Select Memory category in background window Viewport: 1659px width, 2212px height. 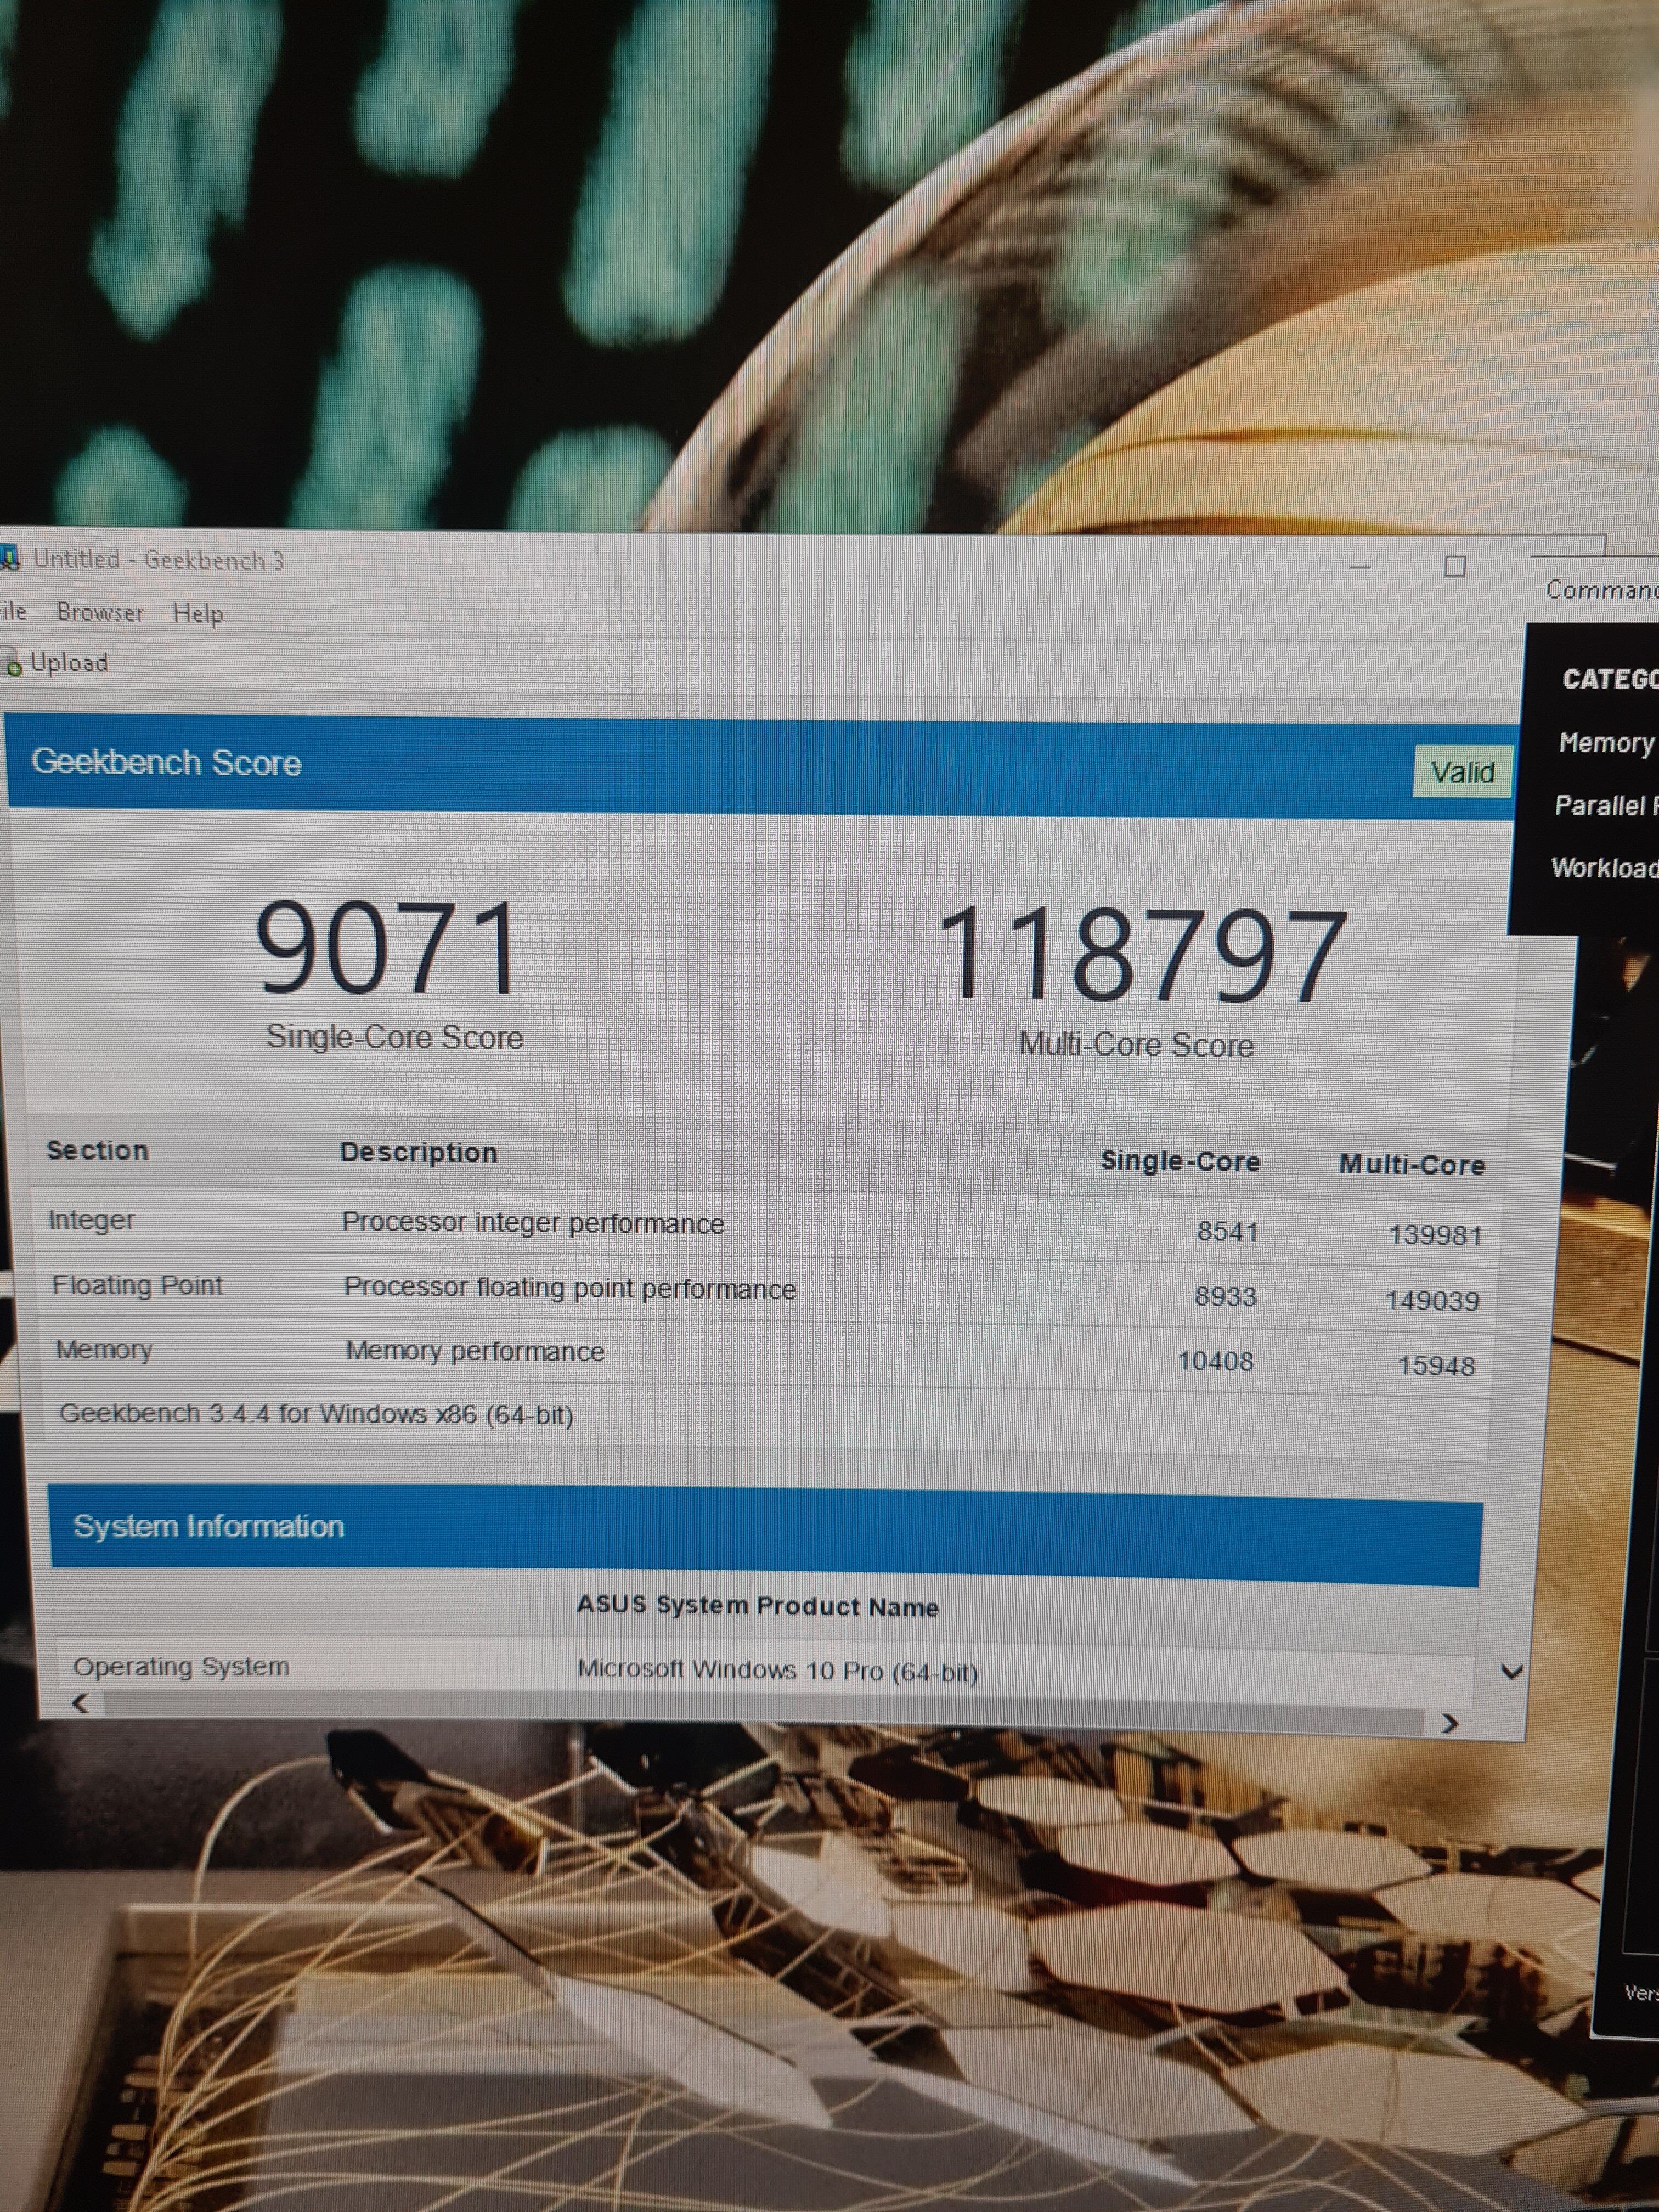pos(1606,743)
